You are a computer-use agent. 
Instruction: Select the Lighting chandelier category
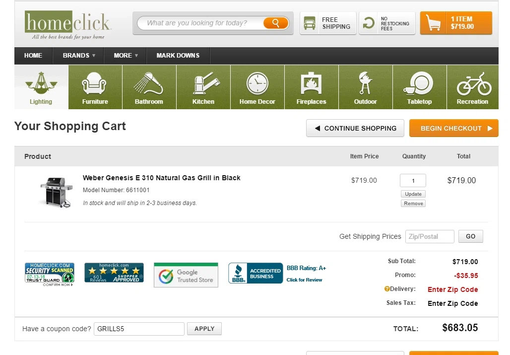point(41,87)
